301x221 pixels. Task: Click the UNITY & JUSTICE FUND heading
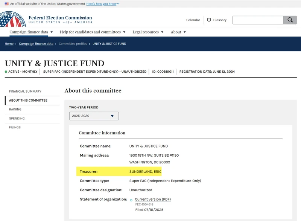pyautogui.click(x=55, y=63)
